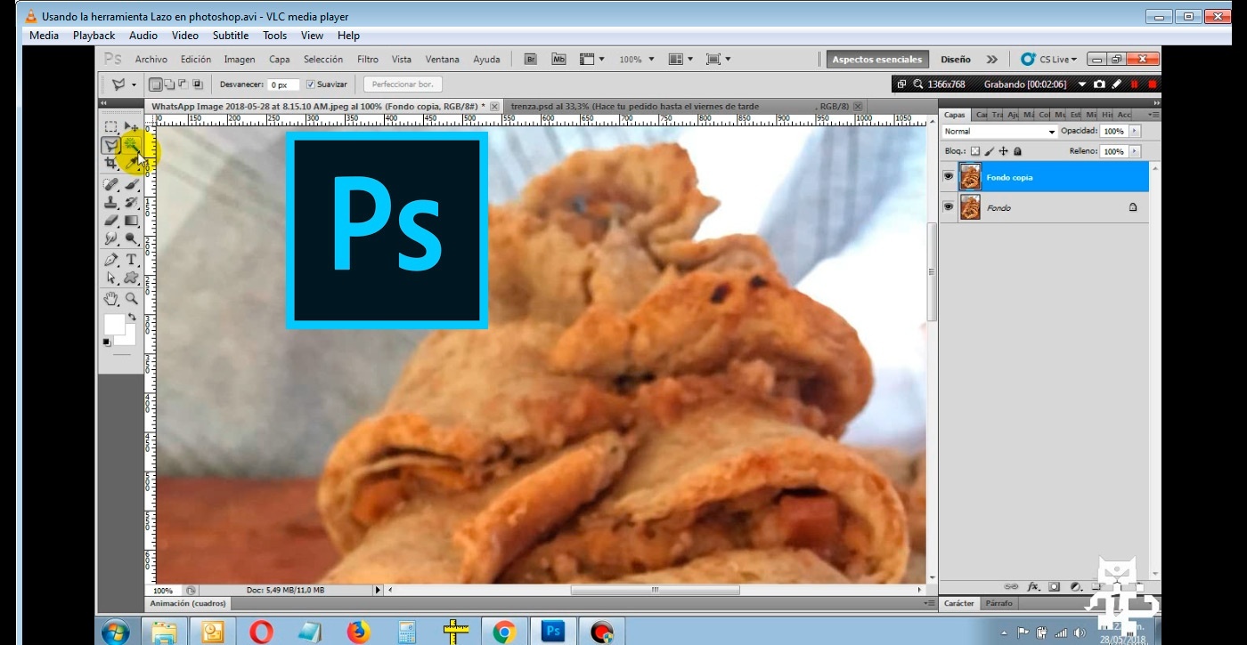Image resolution: width=1247 pixels, height=645 pixels.
Task: Select the Crop tool
Action: (x=110, y=163)
